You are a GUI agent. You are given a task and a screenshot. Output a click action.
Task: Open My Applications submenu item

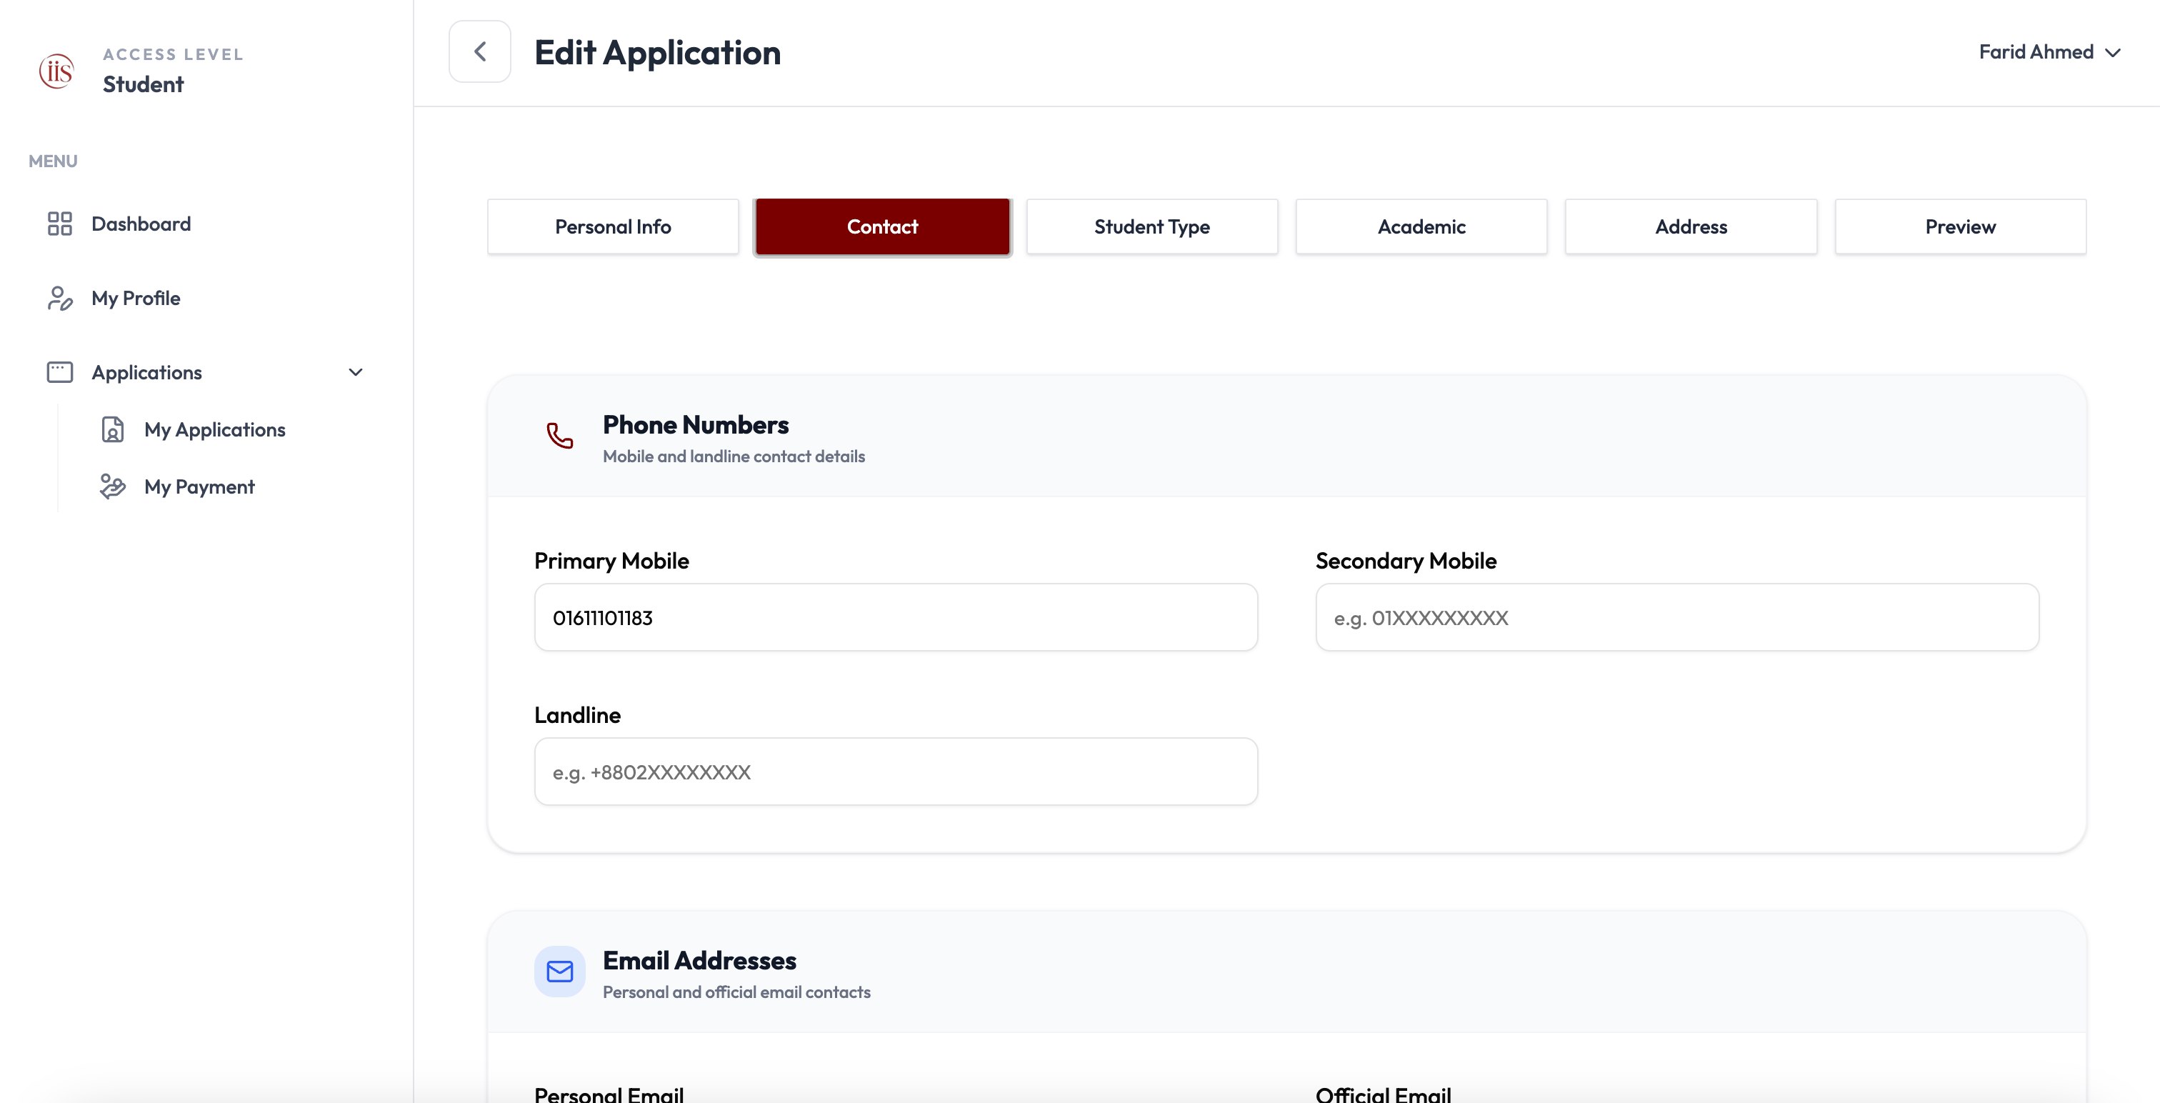(x=215, y=429)
